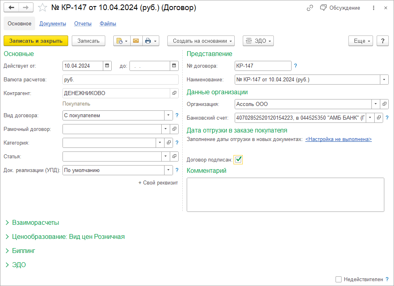Open the Контрагент ДЕНЕЖНИКОВО record icon
Viewport: 394px width, 286px height.
pos(174,93)
